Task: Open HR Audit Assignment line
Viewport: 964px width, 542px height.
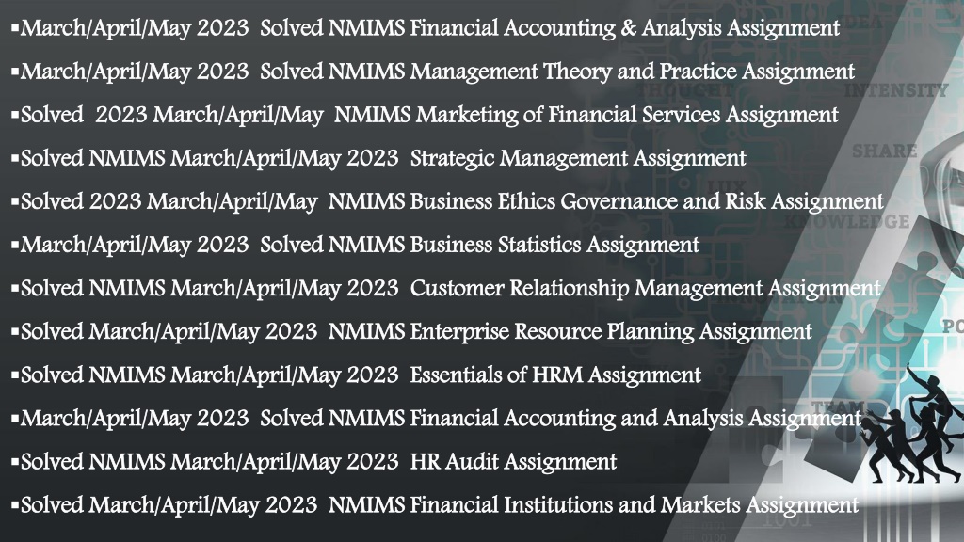Action: pos(314,462)
